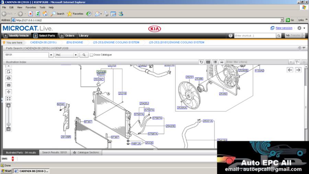Click the add note icon in illustration toolbar
The height and width of the screenshot is (174, 309).
click(9, 72)
